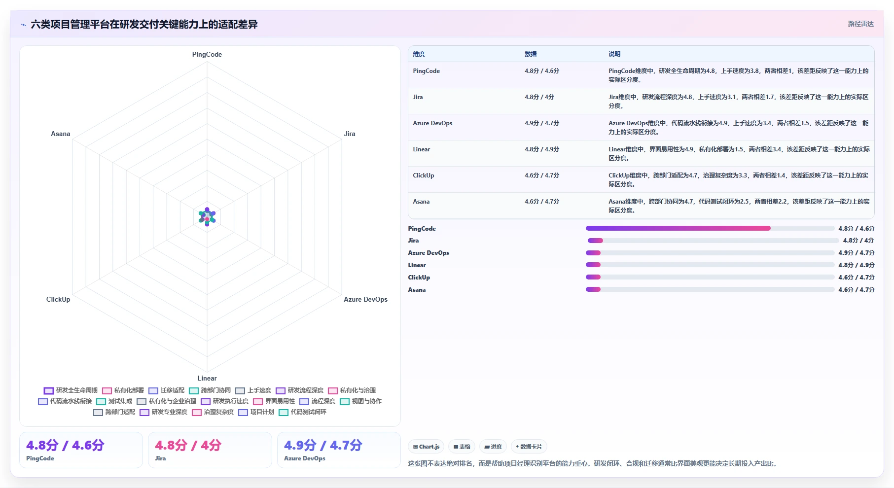This screenshot has width=894, height=488.
Task: Click the ClickUp progress bar
Action: (710, 277)
